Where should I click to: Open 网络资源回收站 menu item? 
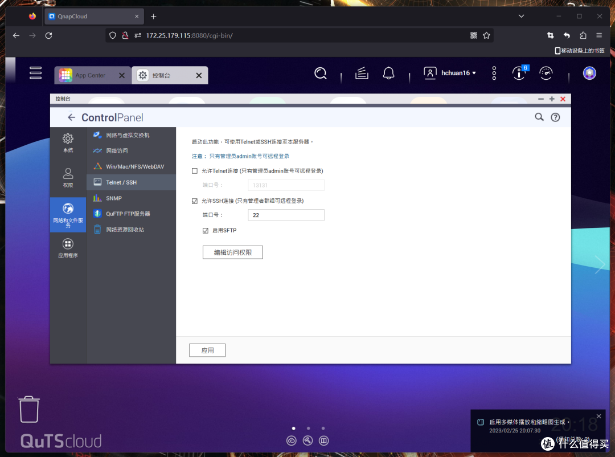click(x=131, y=230)
